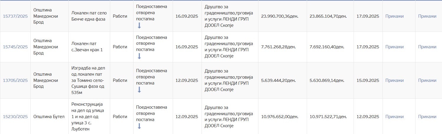Click rightmost Прикажи link in row 15230/2025
Screen dimensions: 442x134
(427, 117)
